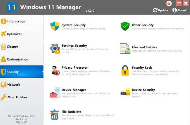190x125 pixels.
Task: Open Device Security title link
Action: coord(143,90)
